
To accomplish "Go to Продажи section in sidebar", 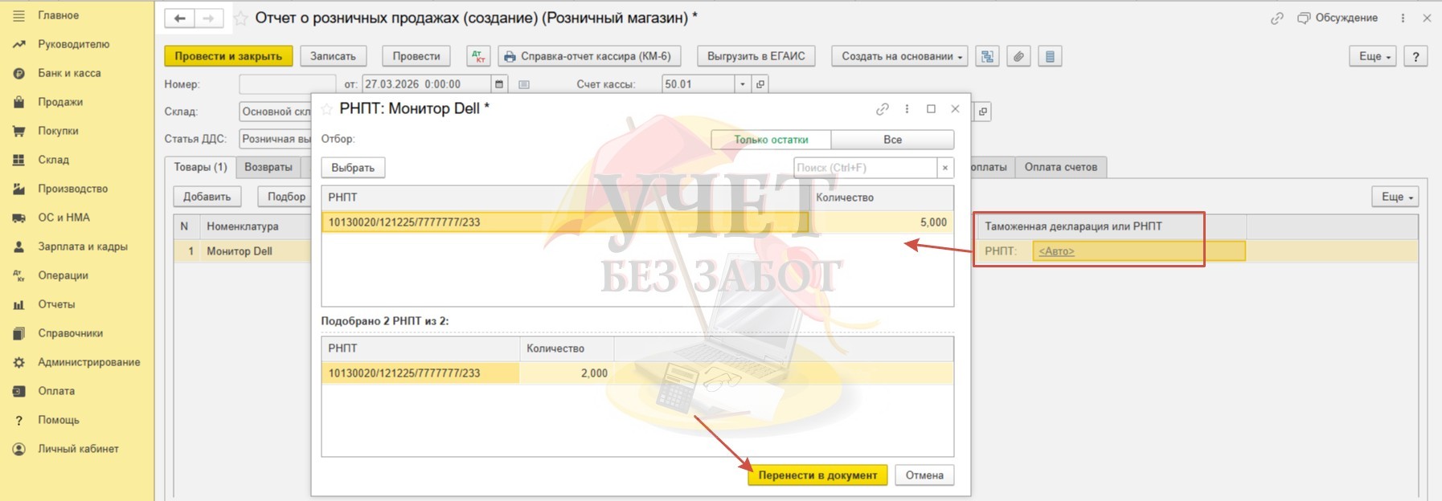I will 60,102.
